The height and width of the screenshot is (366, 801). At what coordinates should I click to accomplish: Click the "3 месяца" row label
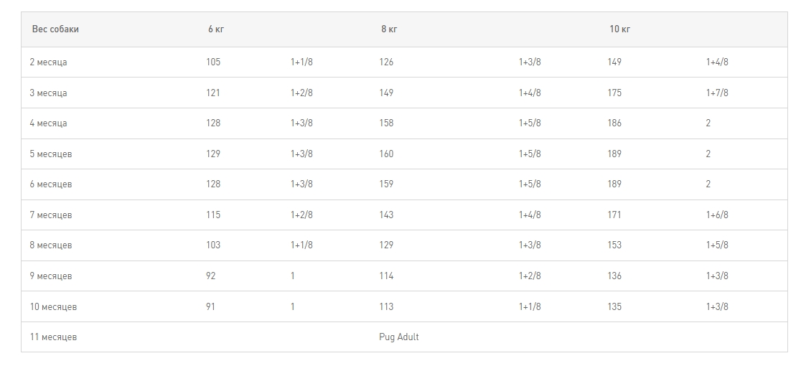click(x=48, y=93)
